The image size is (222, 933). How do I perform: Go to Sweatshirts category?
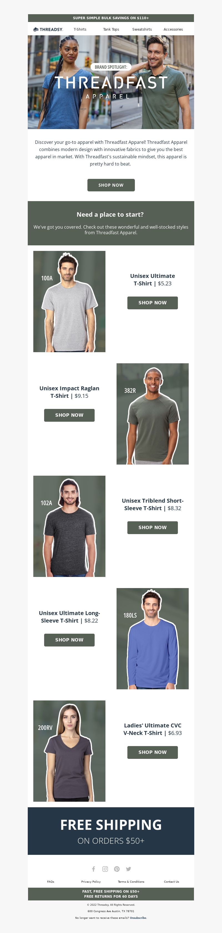pyautogui.click(x=142, y=29)
